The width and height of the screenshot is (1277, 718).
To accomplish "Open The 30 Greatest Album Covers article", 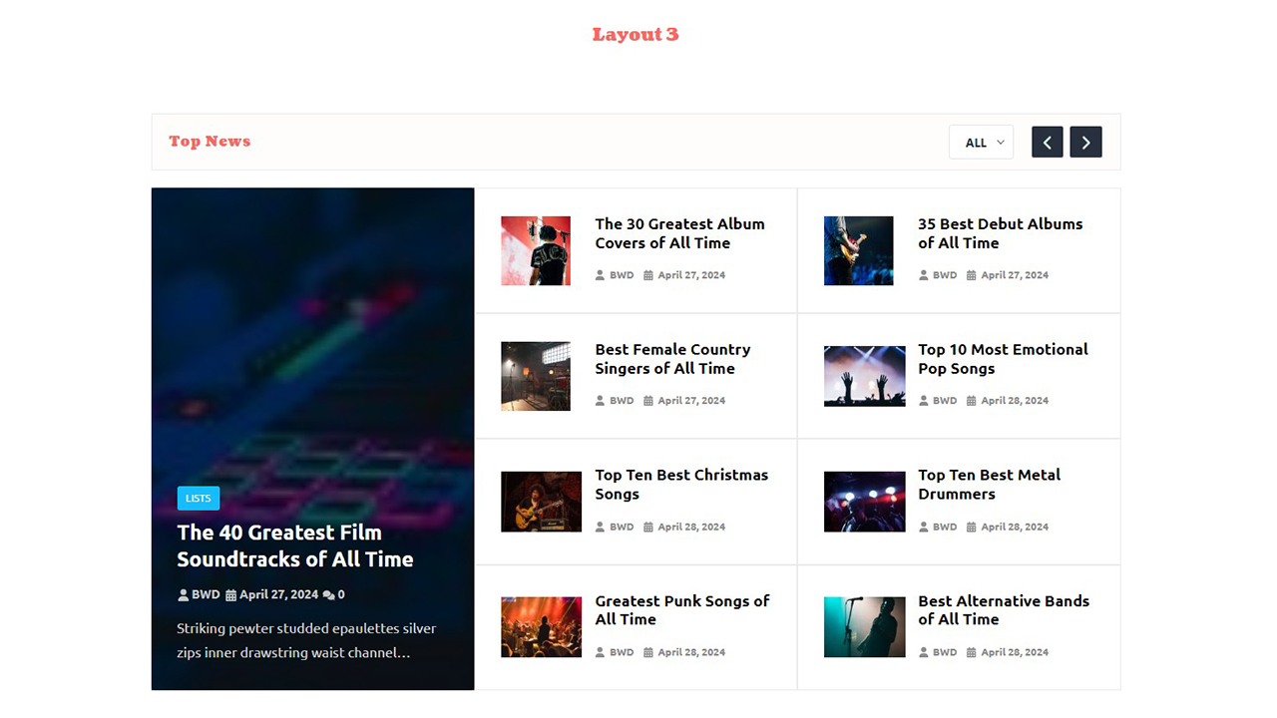I will [679, 233].
